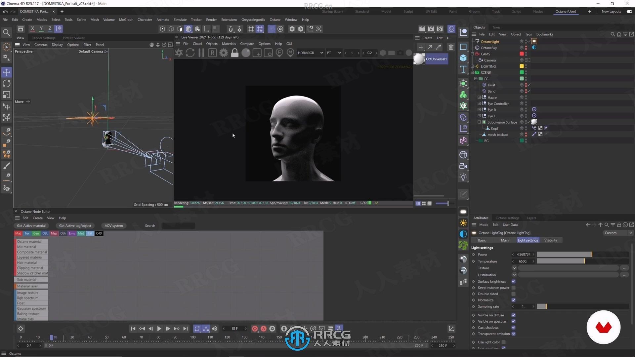Viewport: 635px width, 357px height.
Task: Toggle Visible on specular checkbox
Action: (x=513, y=321)
